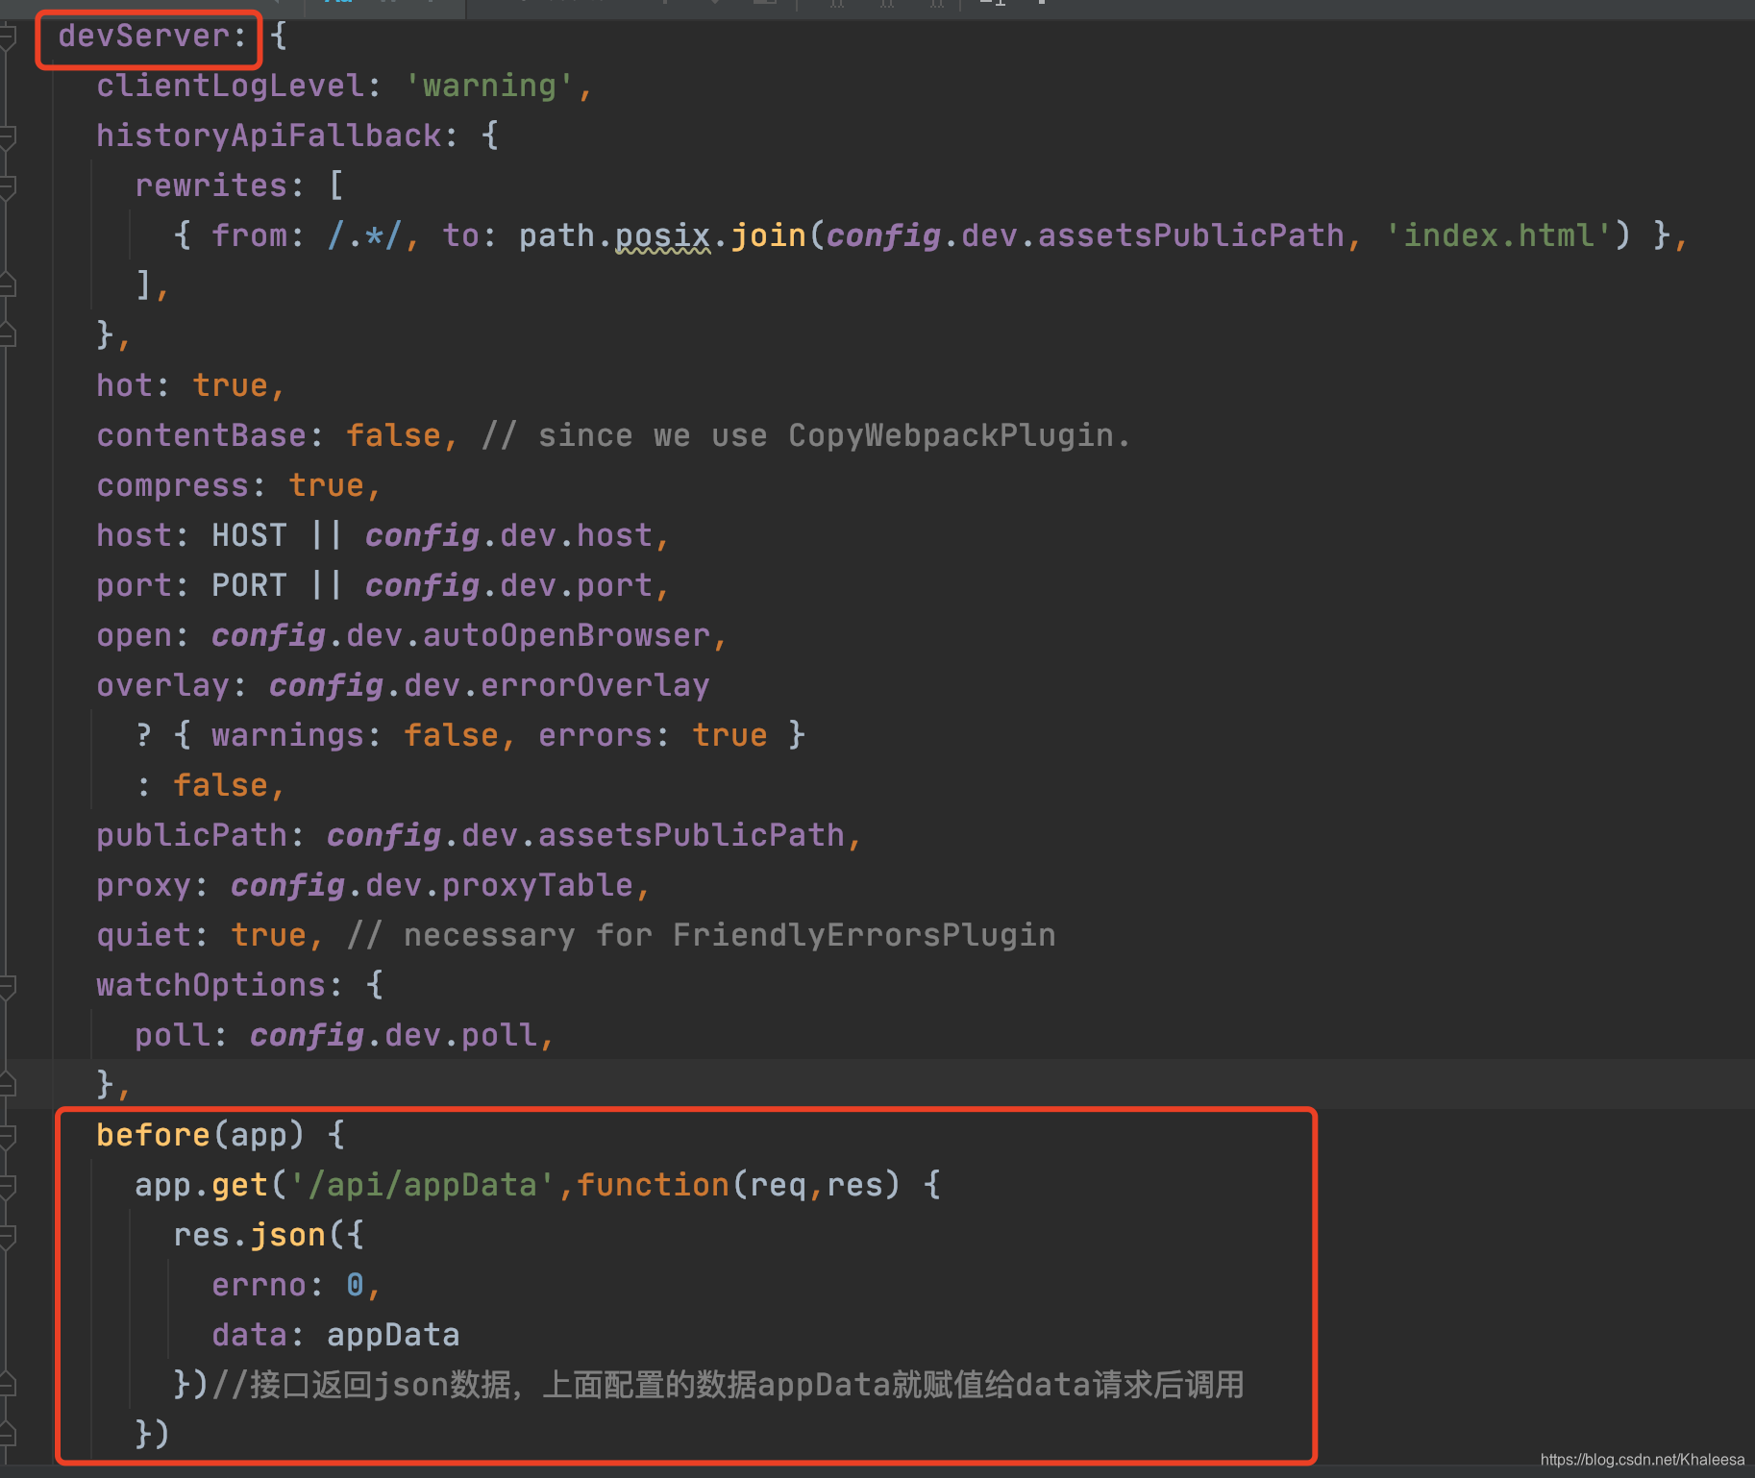This screenshot has height=1478, width=1755.
Task: Click the json method in res.json
Action: (287, 1236)
